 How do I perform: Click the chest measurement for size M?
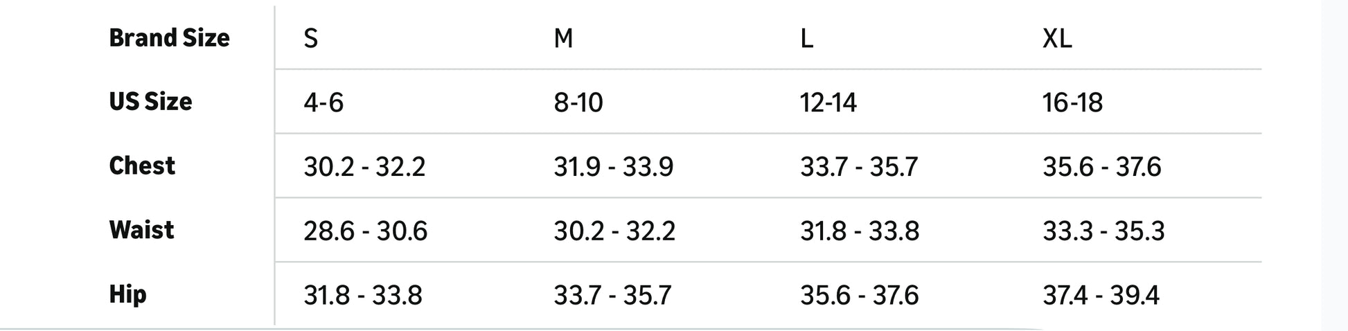pos(613,167)
